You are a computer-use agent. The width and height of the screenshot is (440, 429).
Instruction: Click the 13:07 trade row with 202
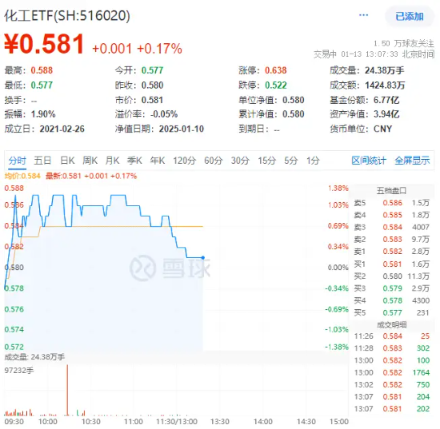pos(391,409)
